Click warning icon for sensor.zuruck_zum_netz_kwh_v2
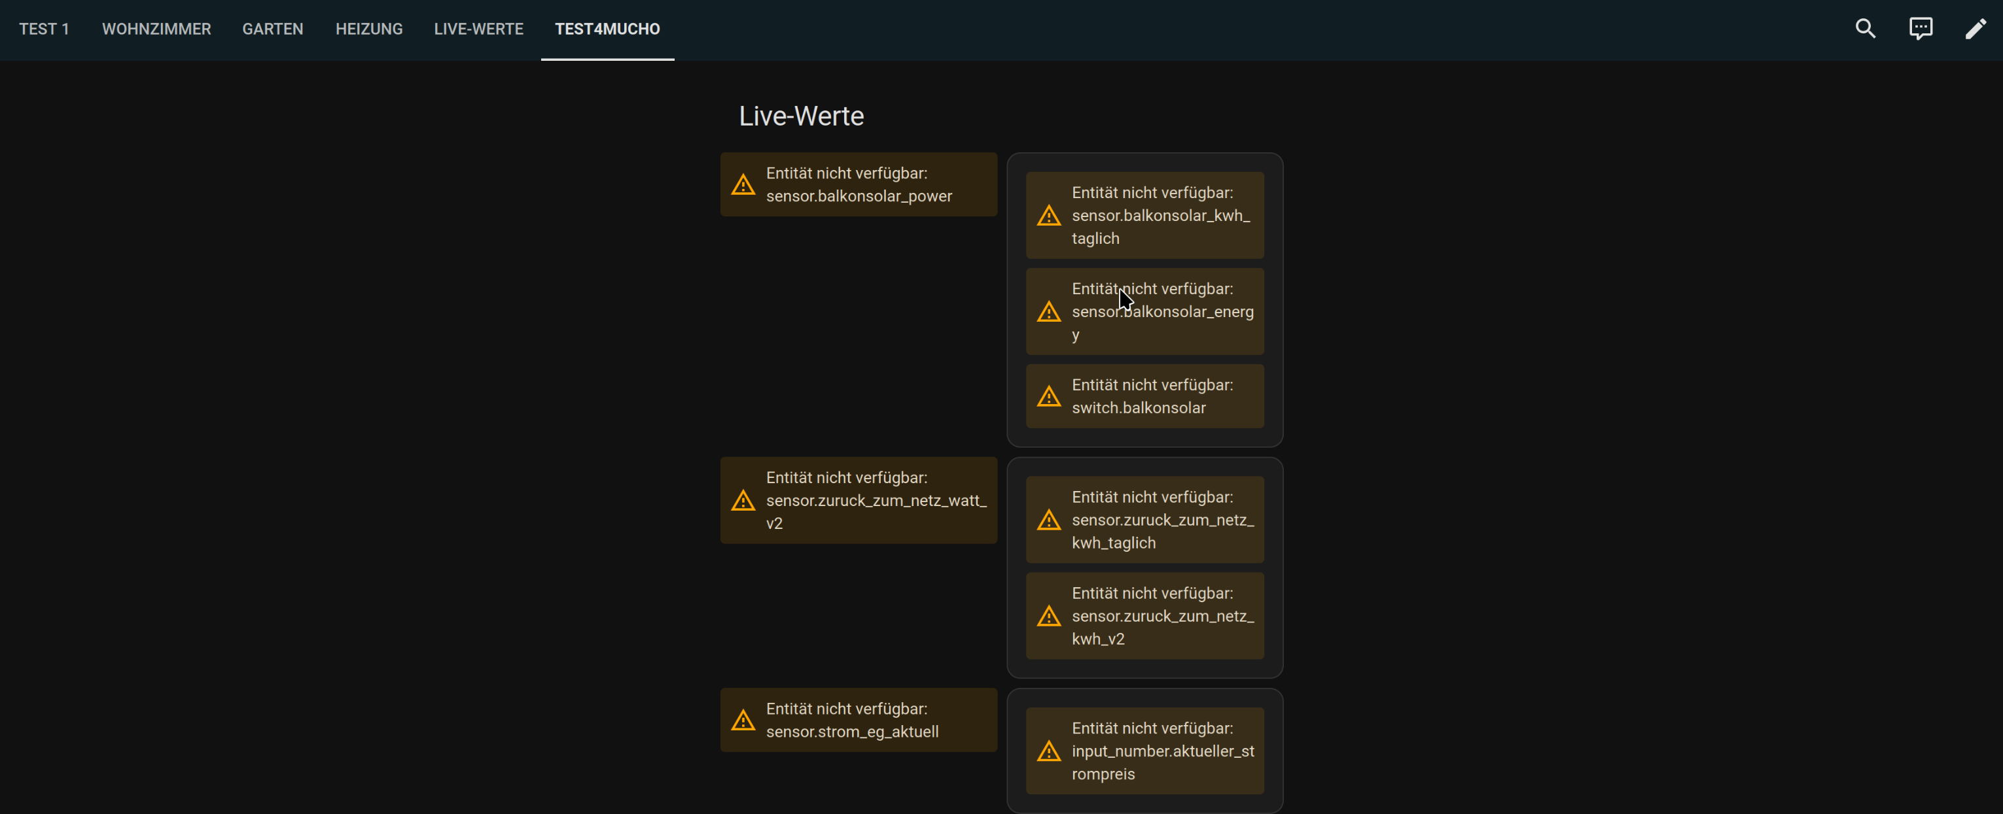The image size is (2003, 814). [x=1048, y=616]
